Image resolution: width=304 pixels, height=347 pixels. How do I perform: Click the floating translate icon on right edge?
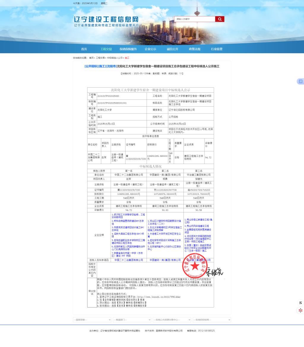(300, 81)
